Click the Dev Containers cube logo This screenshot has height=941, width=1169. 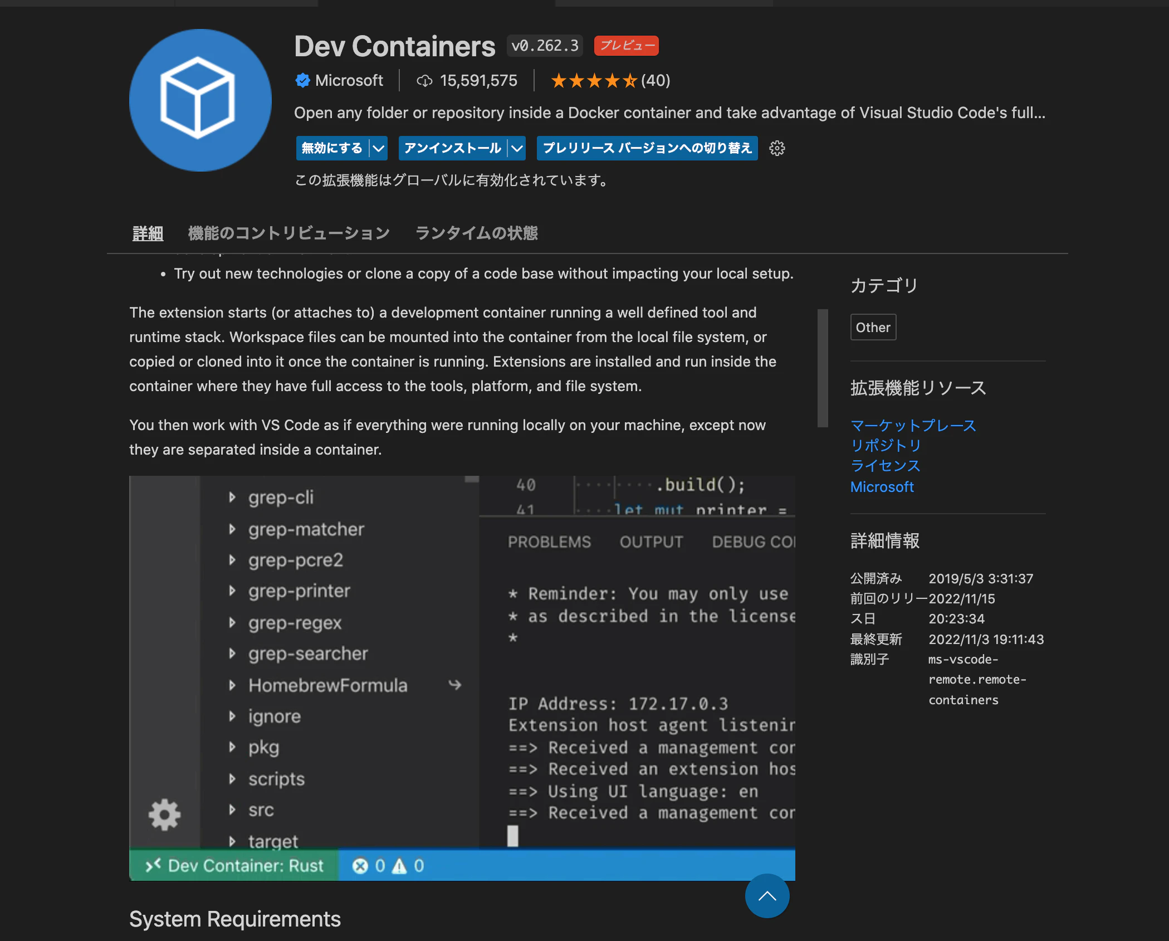click(x=200, y=100)
